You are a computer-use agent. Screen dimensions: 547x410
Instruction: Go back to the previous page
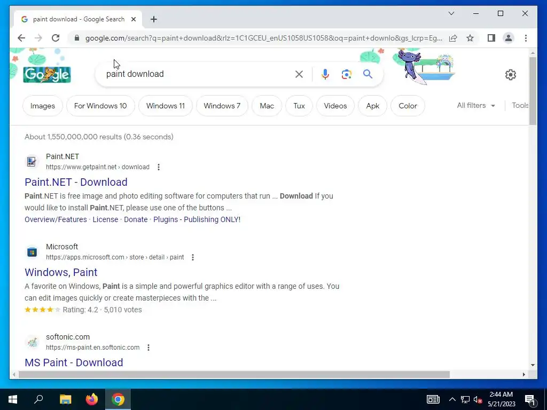(21, 38)
